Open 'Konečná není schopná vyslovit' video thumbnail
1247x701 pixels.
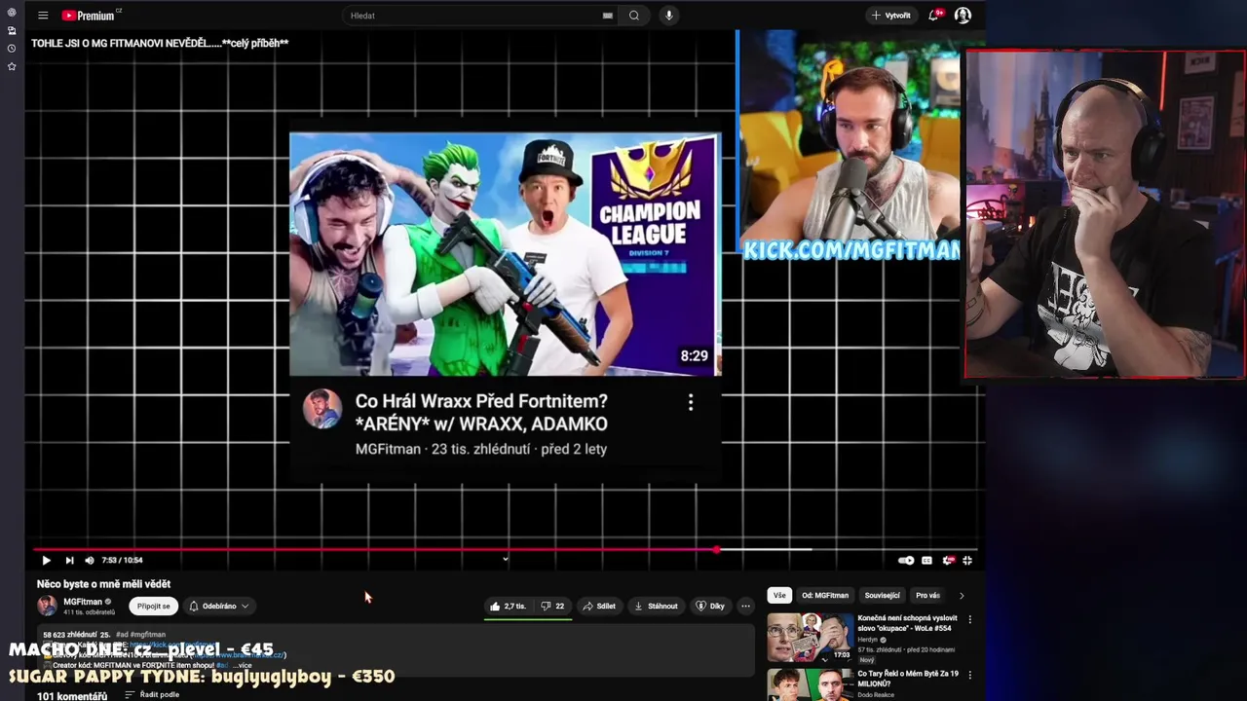(810, 637)
